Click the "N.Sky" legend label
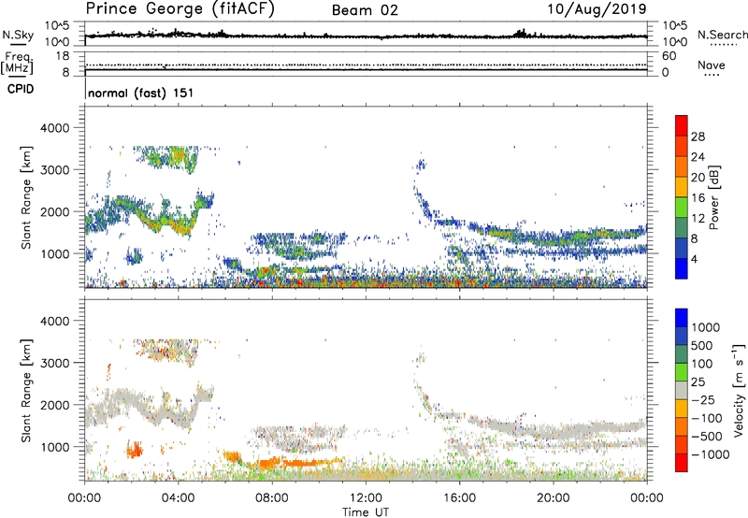This screenshot has height=518, width=748. coord(18,35)
